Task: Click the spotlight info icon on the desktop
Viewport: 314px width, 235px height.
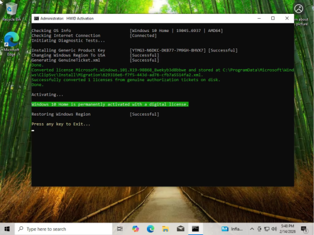Action: coord(299,9)
